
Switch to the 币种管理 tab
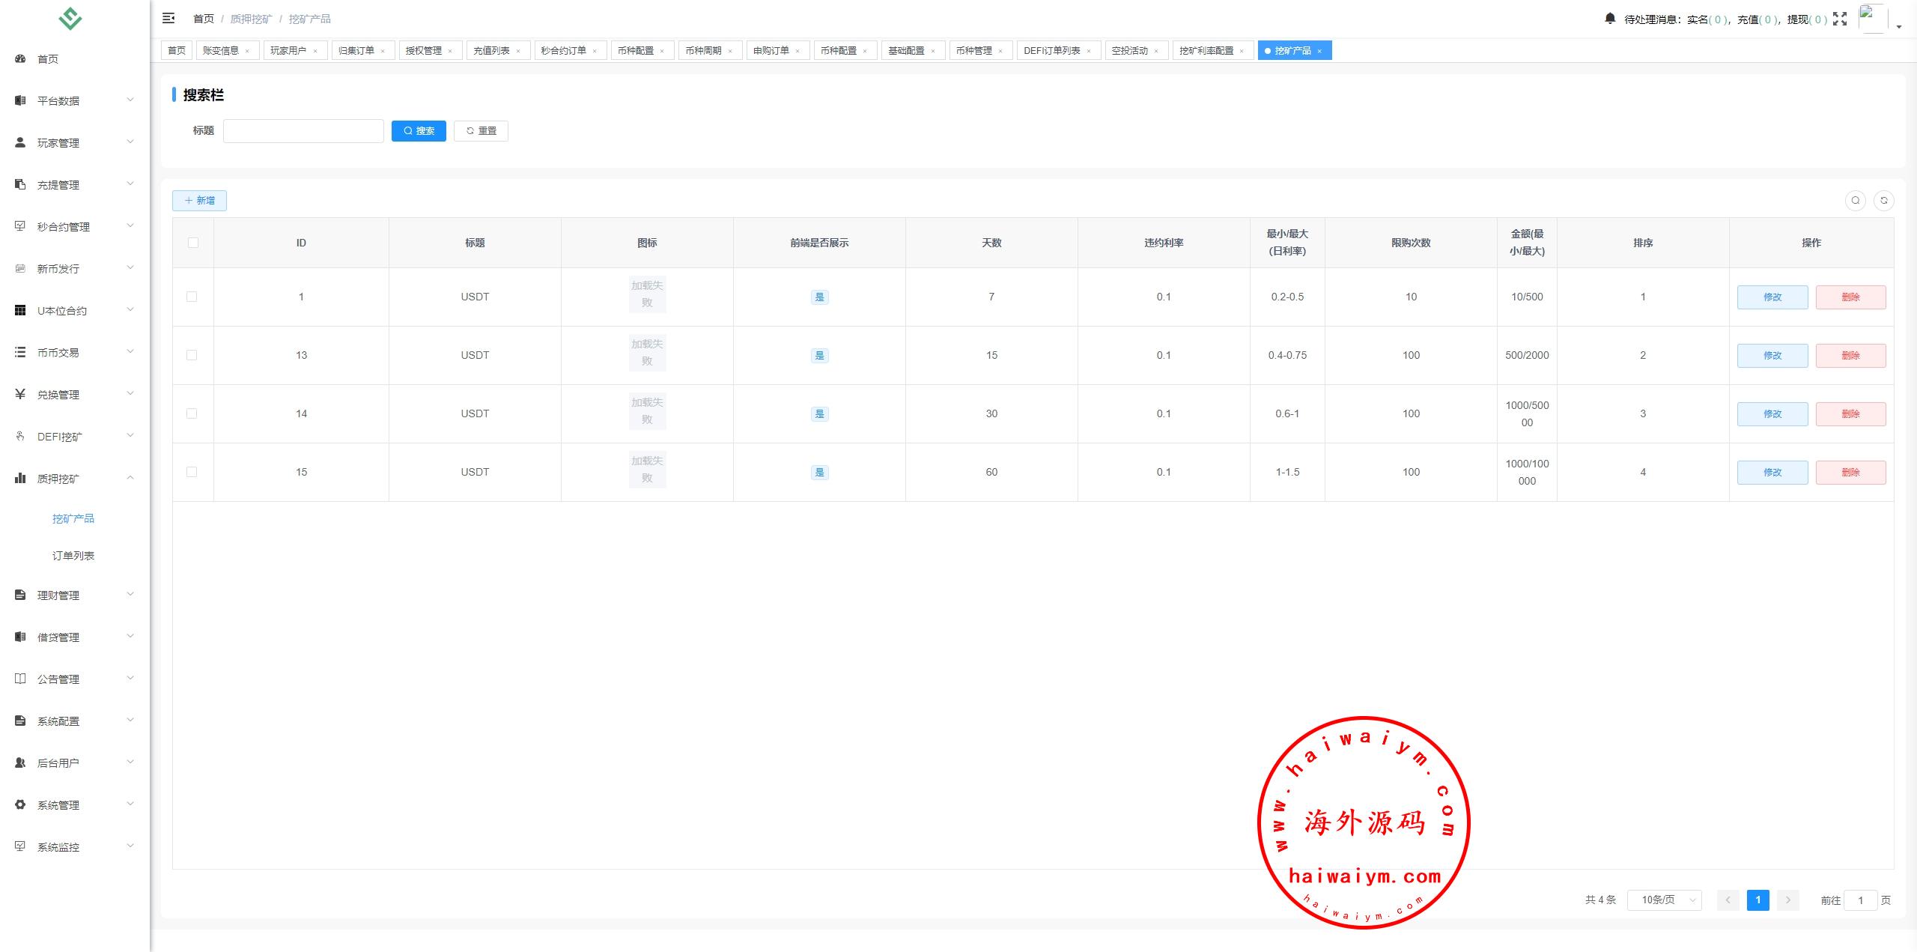point(973,50)
